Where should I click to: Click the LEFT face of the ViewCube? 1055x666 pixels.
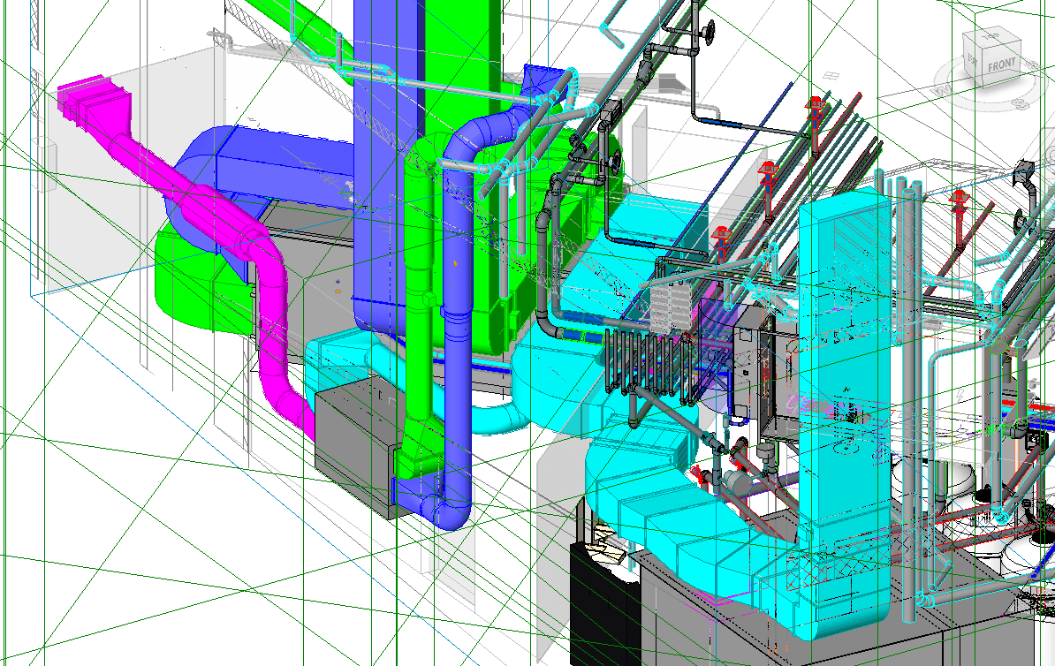pyautogui.click(x=972, y=60)
